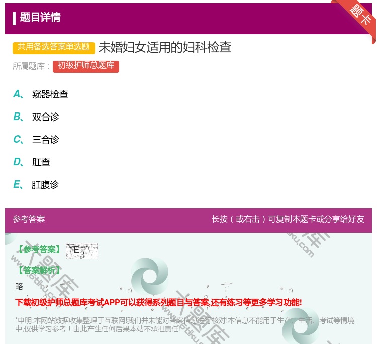
Task: Click the green 【答案解析】 label
Action: point(39,270)
